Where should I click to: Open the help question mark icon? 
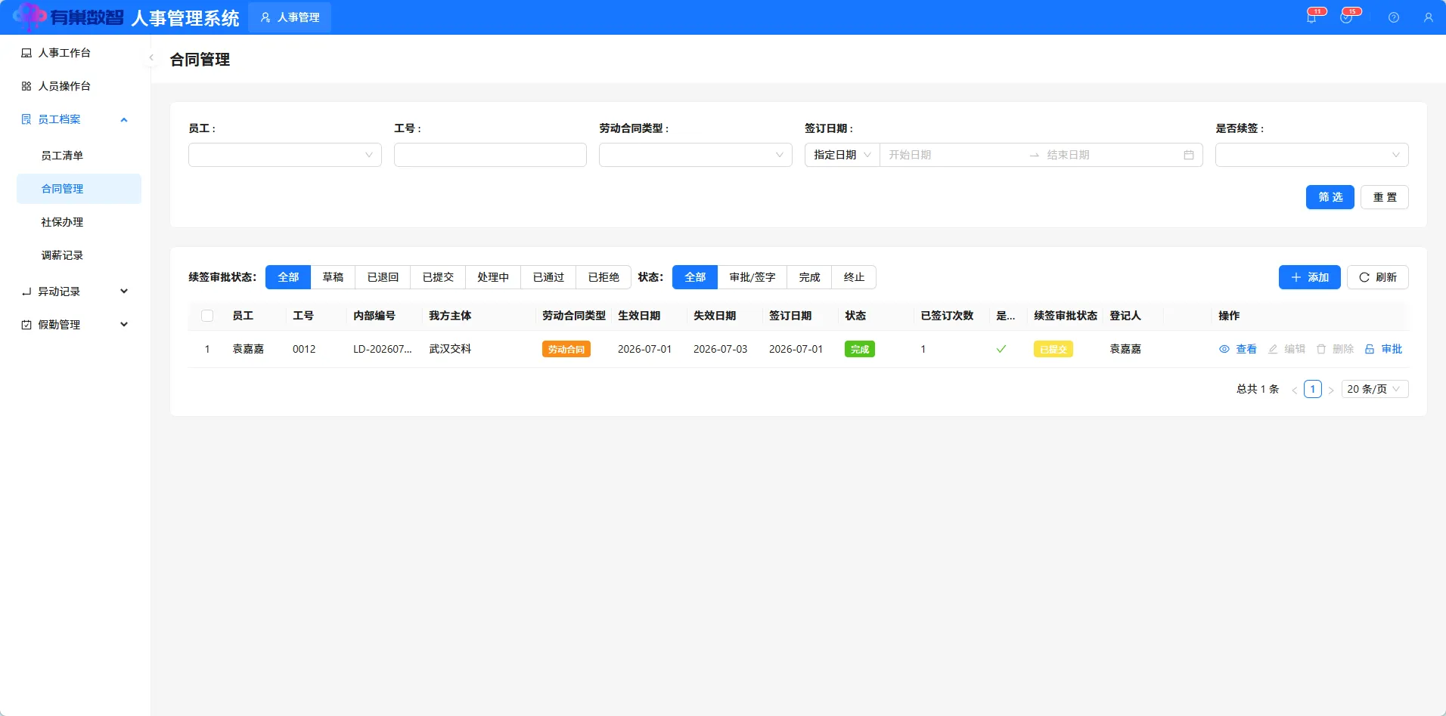[1394, 17]
